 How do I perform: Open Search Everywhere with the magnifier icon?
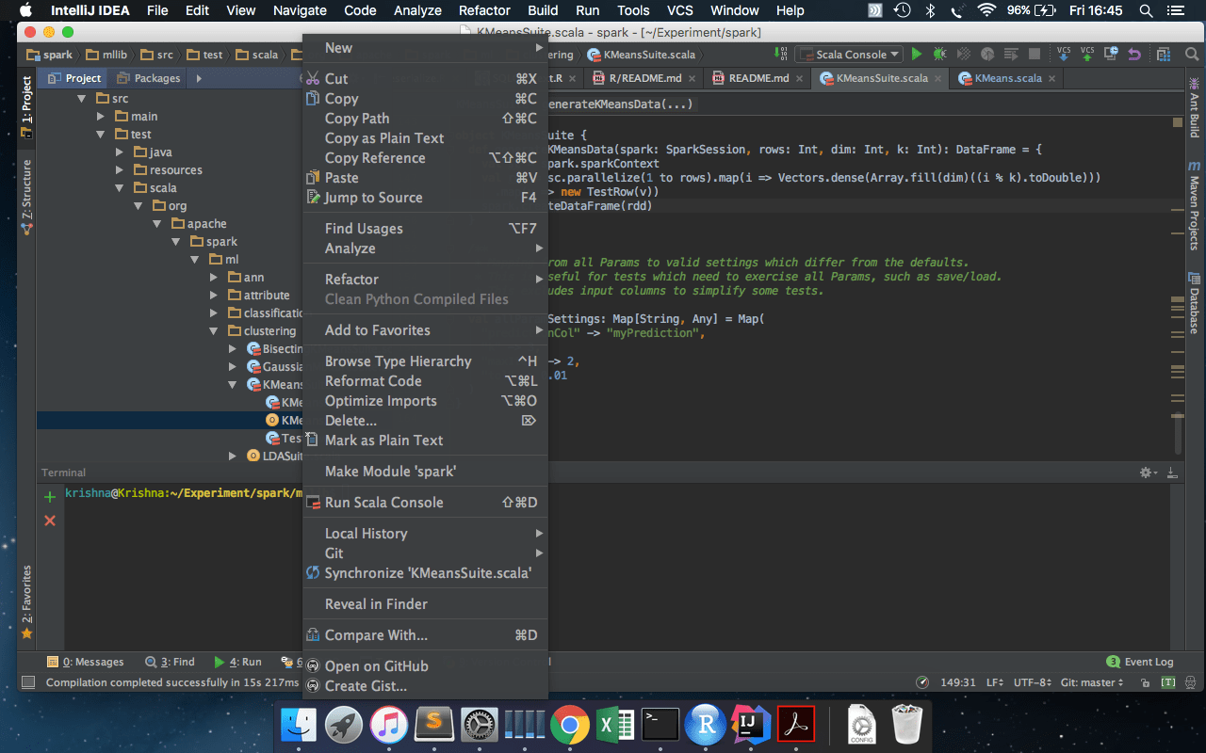tap(1191, 55)
